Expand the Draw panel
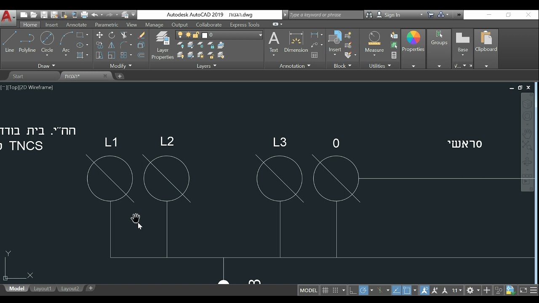This screenshot has width=539, height=303. pyautogui.click(x=46, y=66)
